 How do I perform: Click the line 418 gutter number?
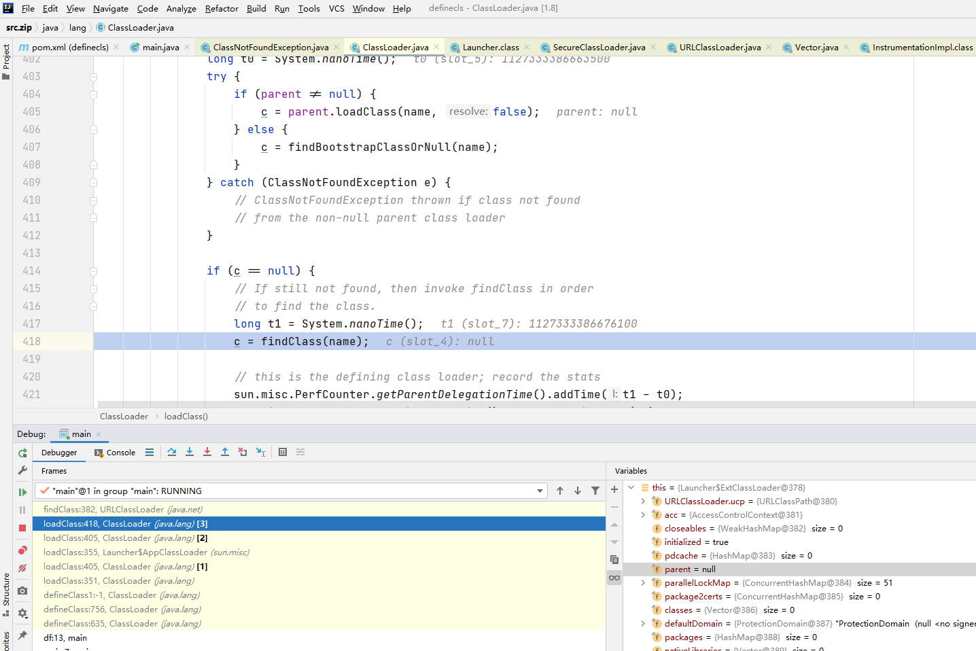31,342
